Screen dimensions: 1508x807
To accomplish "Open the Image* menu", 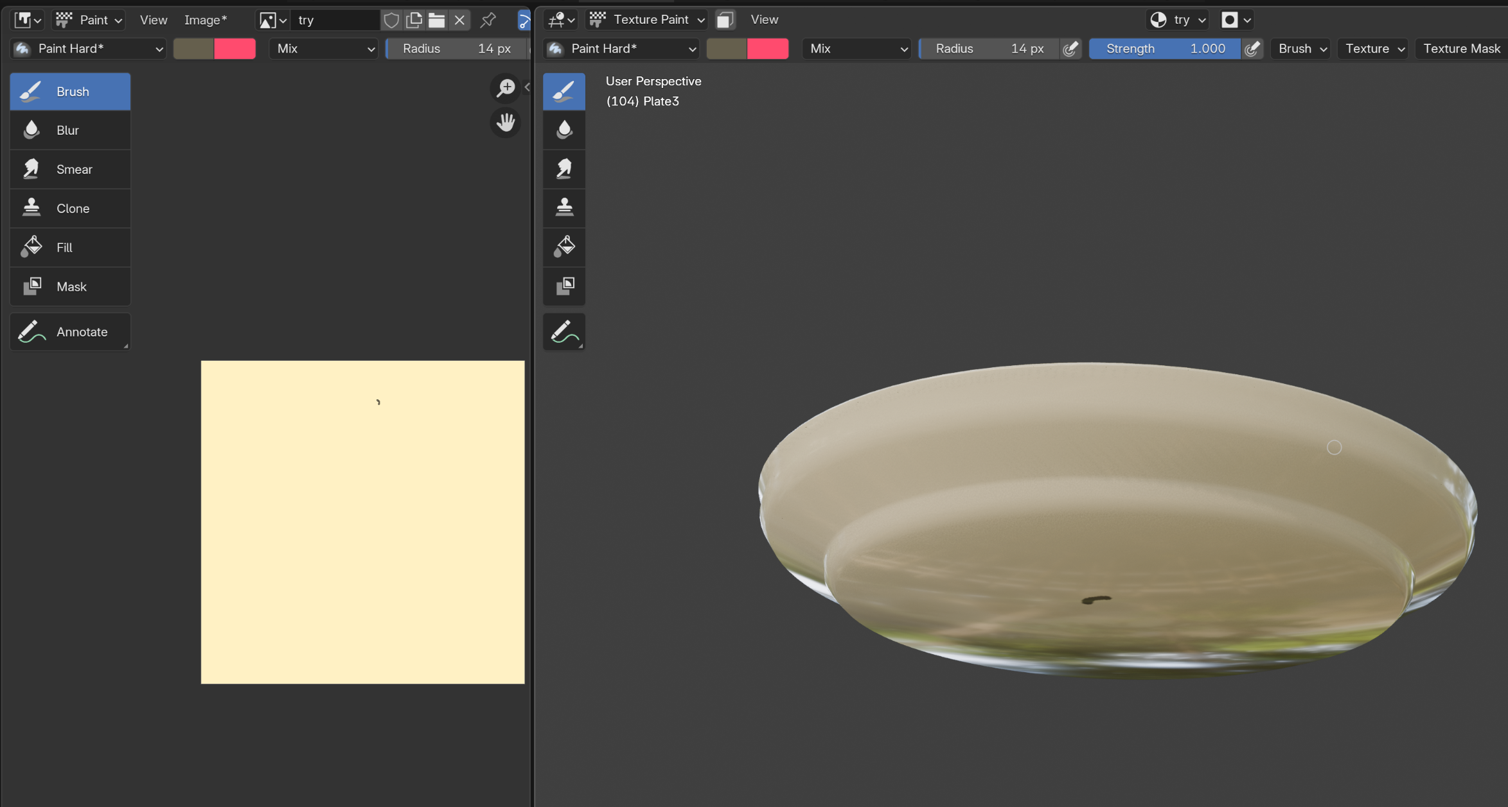I will click(205, 20).
